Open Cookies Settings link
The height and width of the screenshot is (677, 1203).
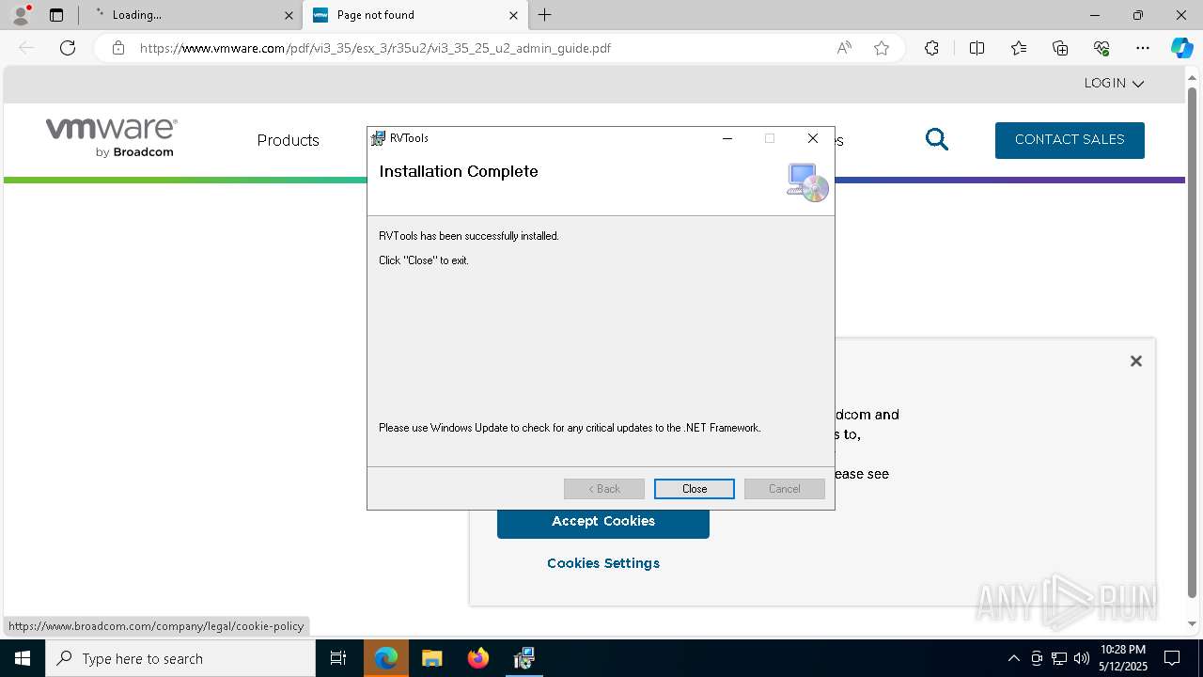[603, 563]
